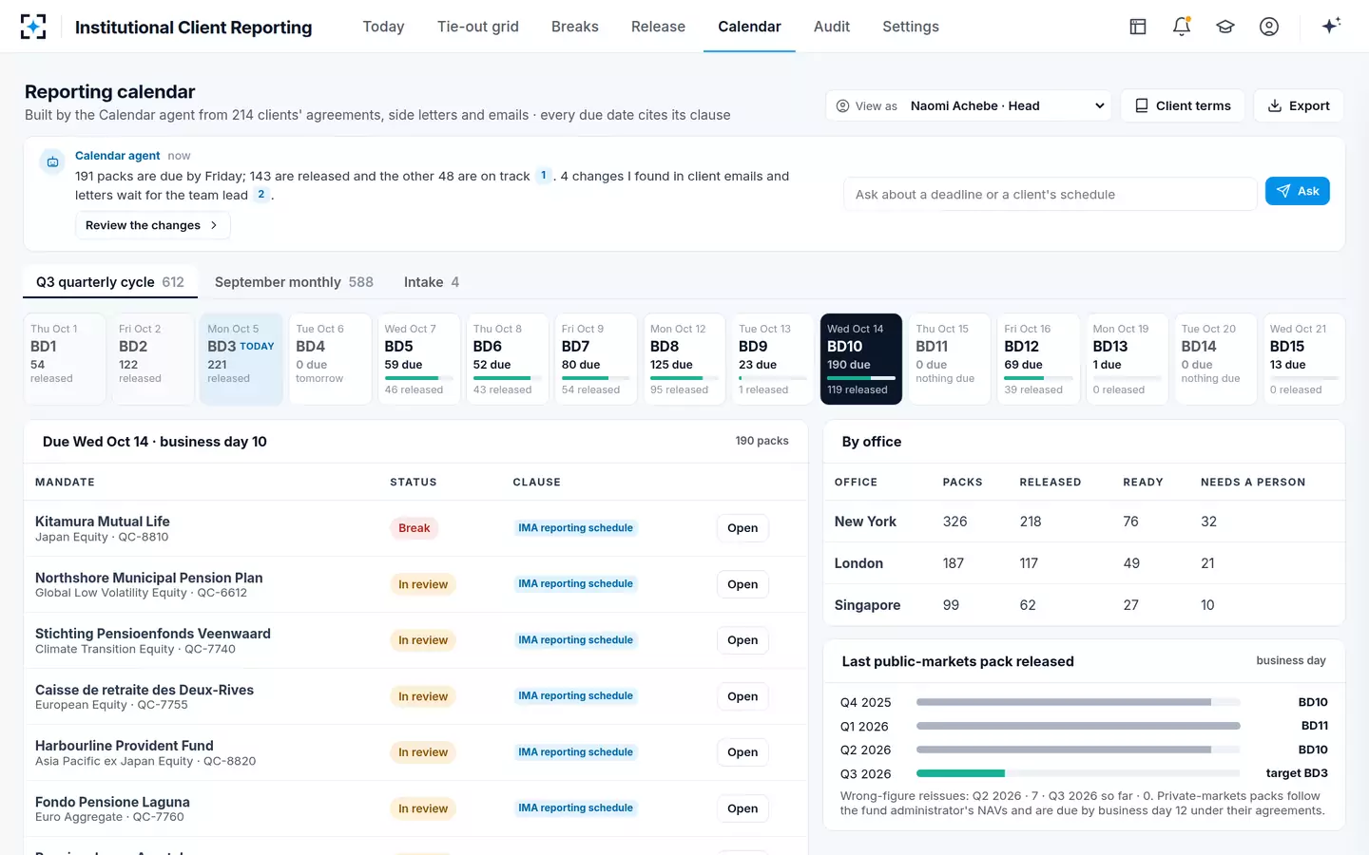Viewport: 1369px width, 855px height.
Task: Select the BD12 Fri Oct 16 card
Action: pos(1038,359)
